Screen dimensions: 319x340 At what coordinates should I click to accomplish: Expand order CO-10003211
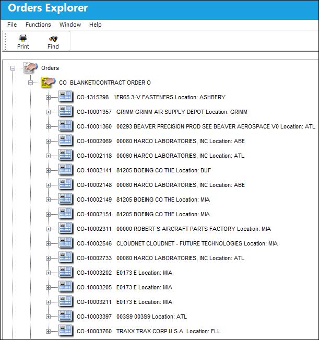pos(48,302)
